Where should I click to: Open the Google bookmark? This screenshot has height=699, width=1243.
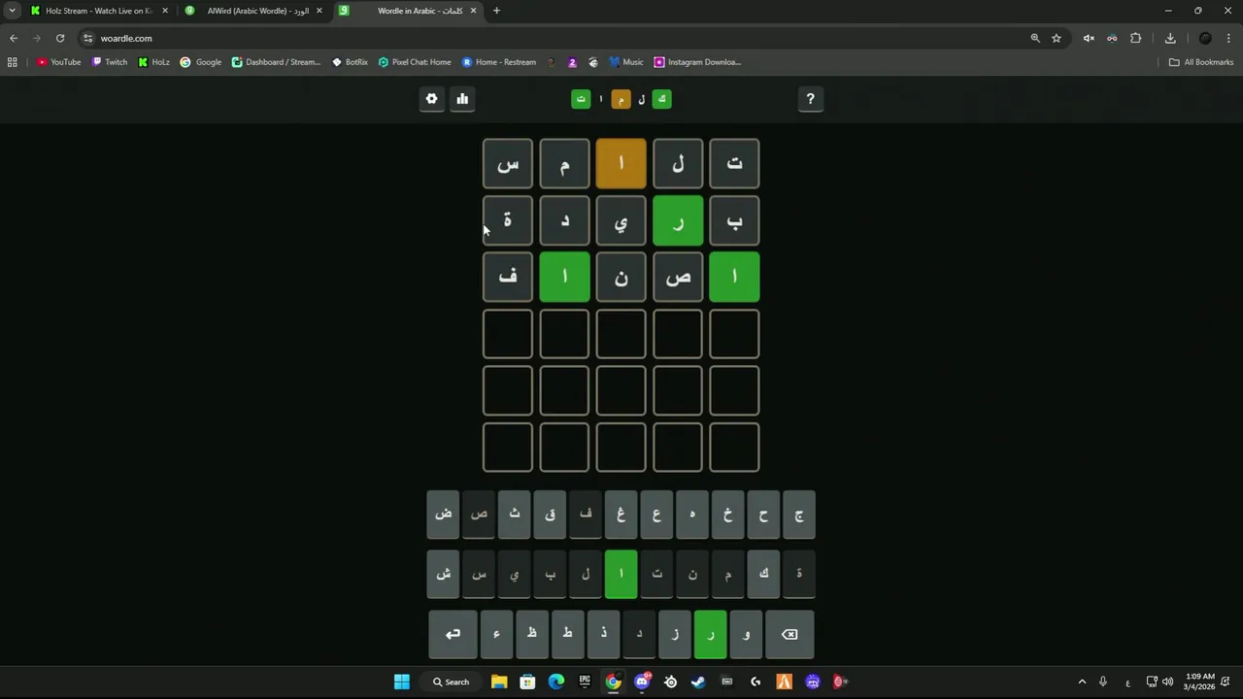[x=201, y=62]
